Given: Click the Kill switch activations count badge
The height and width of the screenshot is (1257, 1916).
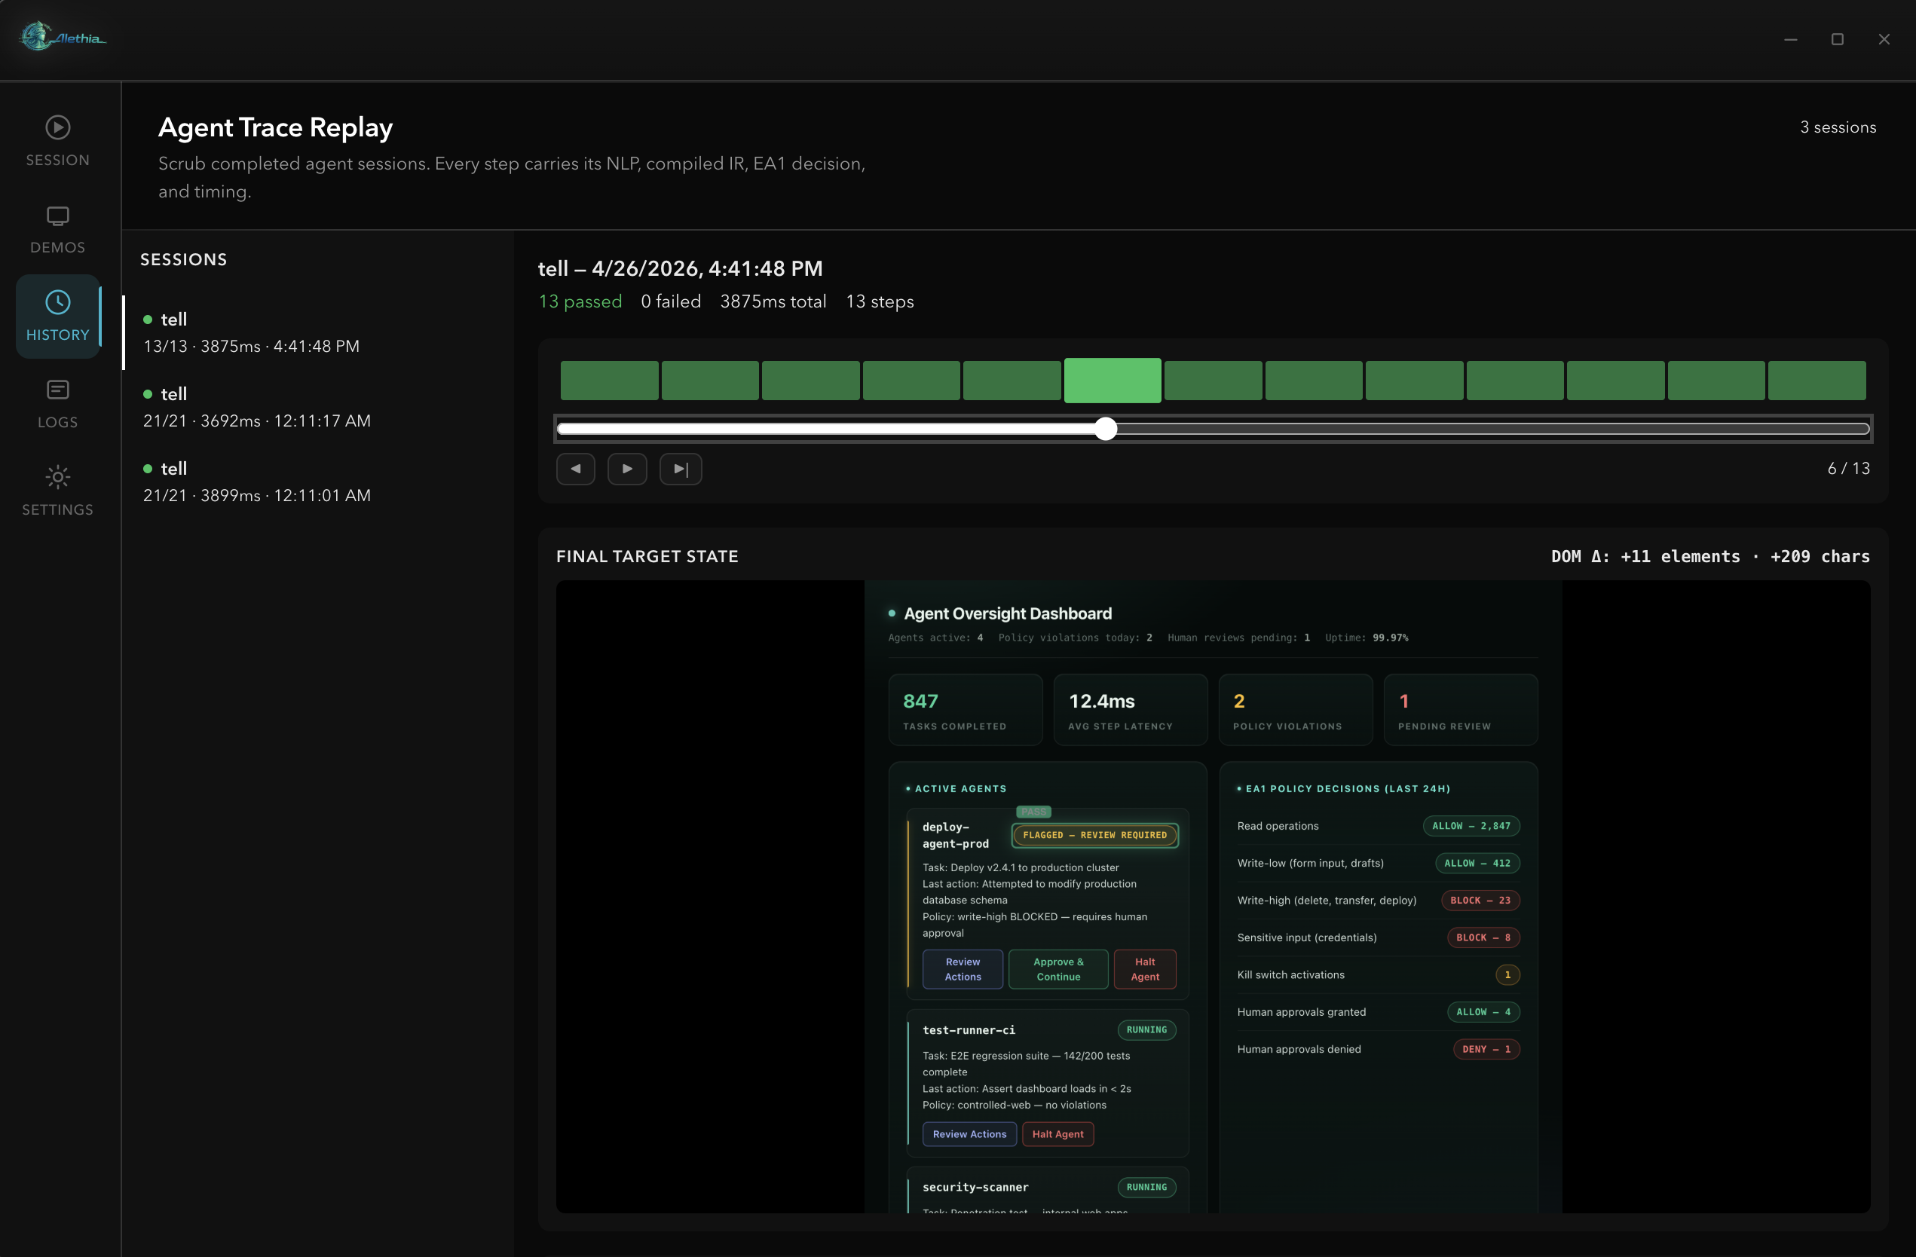Looking at the screenshot, I should [1507, 974].
